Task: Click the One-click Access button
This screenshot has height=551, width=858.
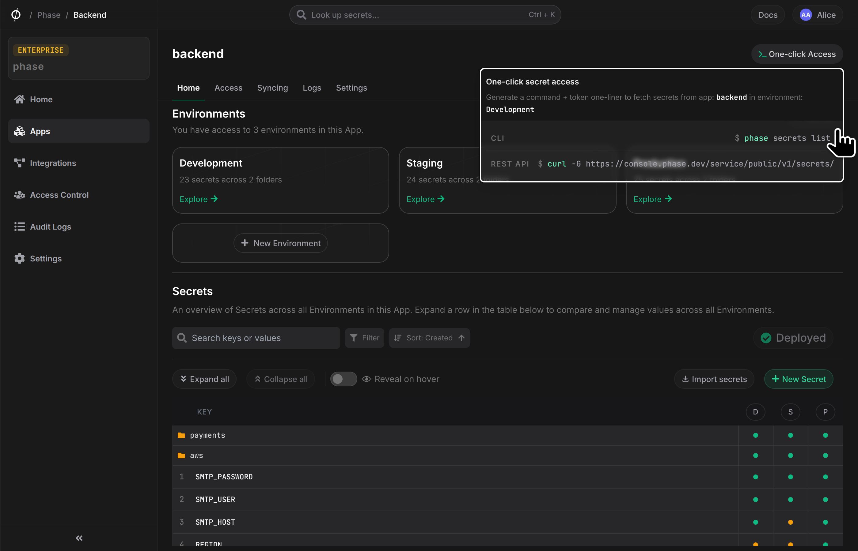Action: [797, 54]
